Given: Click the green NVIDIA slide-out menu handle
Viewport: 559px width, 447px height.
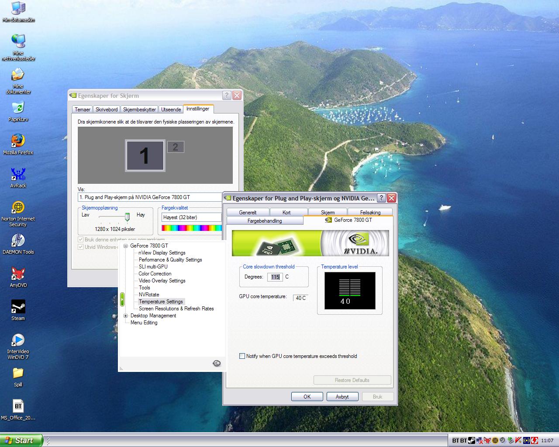Looking at the screenshot, I should point(122,299).
